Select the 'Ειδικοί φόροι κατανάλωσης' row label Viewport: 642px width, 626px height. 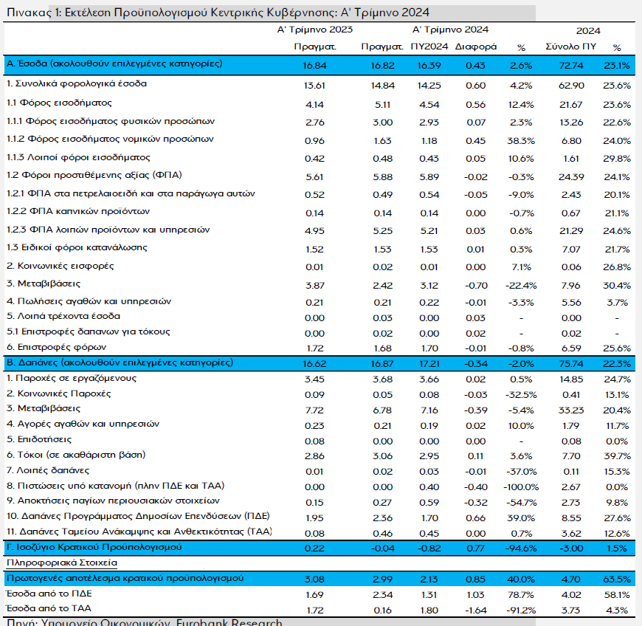point(77,247)
